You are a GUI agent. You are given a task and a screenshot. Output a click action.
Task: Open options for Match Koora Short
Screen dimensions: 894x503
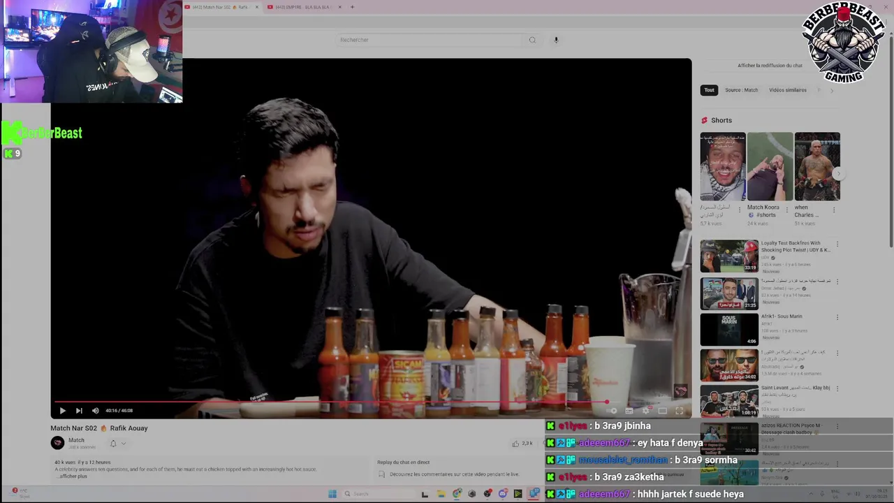(787, 210)
